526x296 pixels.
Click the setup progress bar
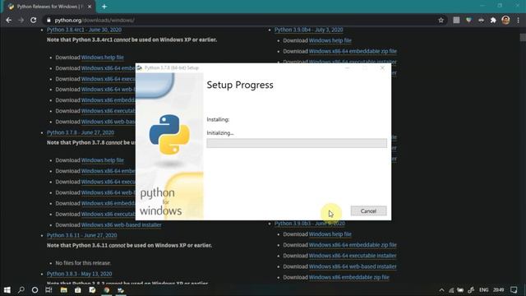297,143
